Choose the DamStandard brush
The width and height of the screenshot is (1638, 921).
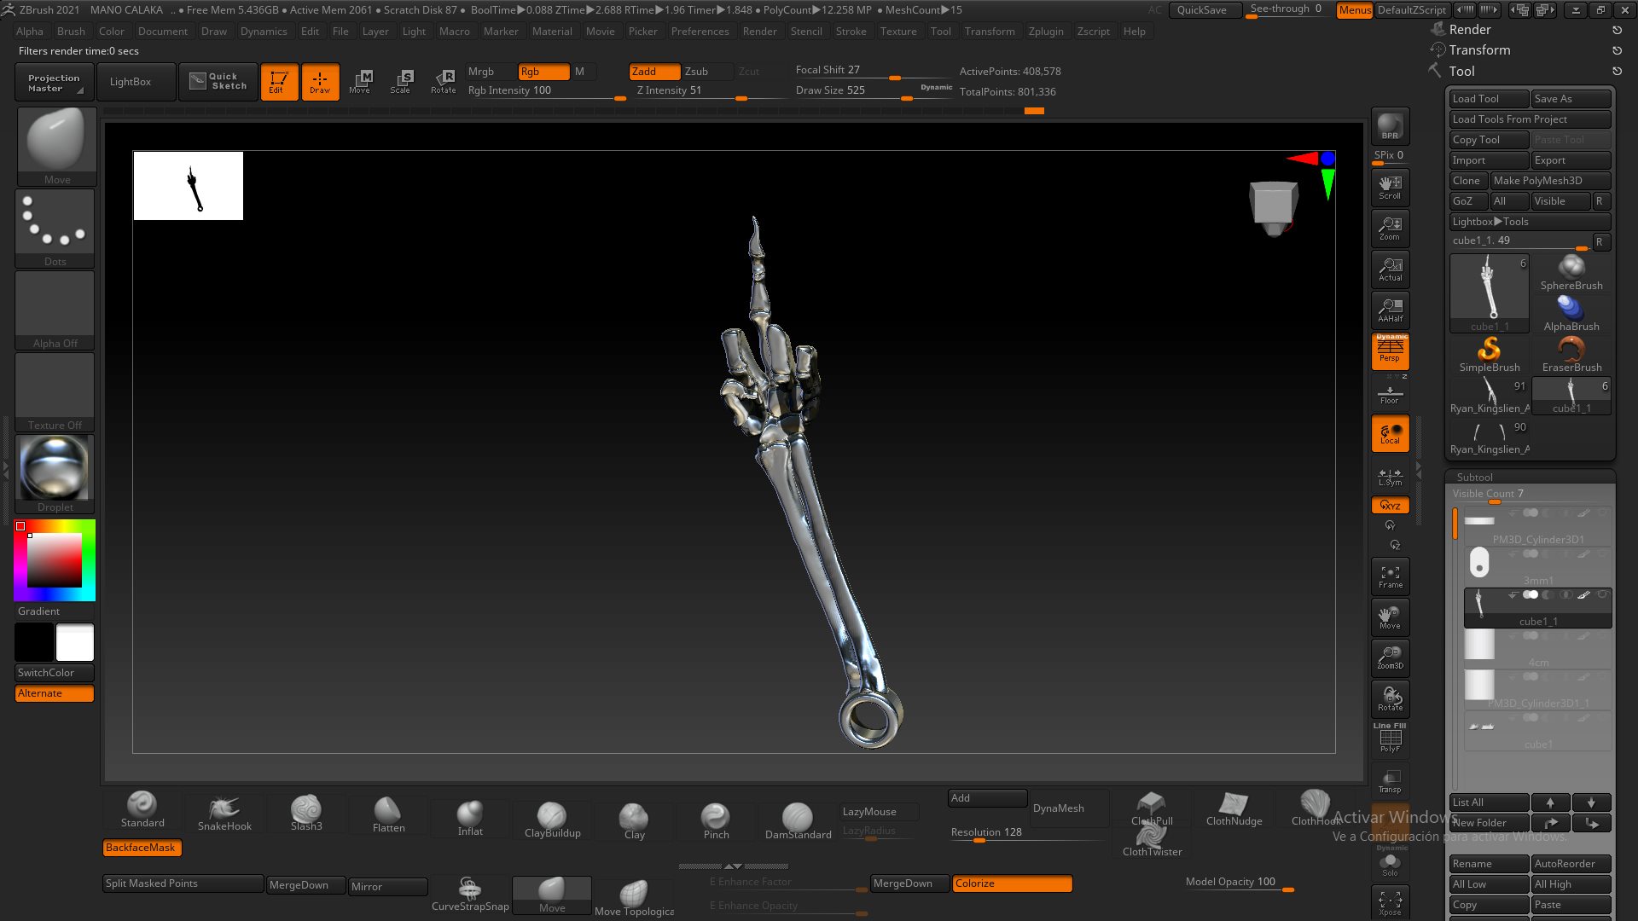(797, 816)
